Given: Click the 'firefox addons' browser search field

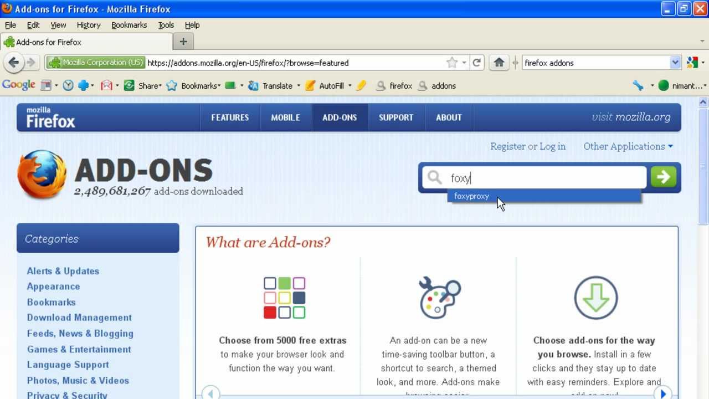Looking at the screenshot, I should (596, 63).
